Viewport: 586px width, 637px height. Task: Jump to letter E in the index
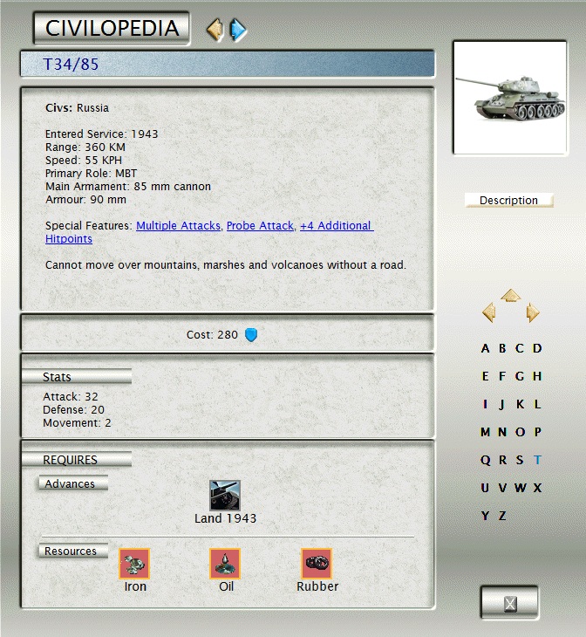(486, 376)
